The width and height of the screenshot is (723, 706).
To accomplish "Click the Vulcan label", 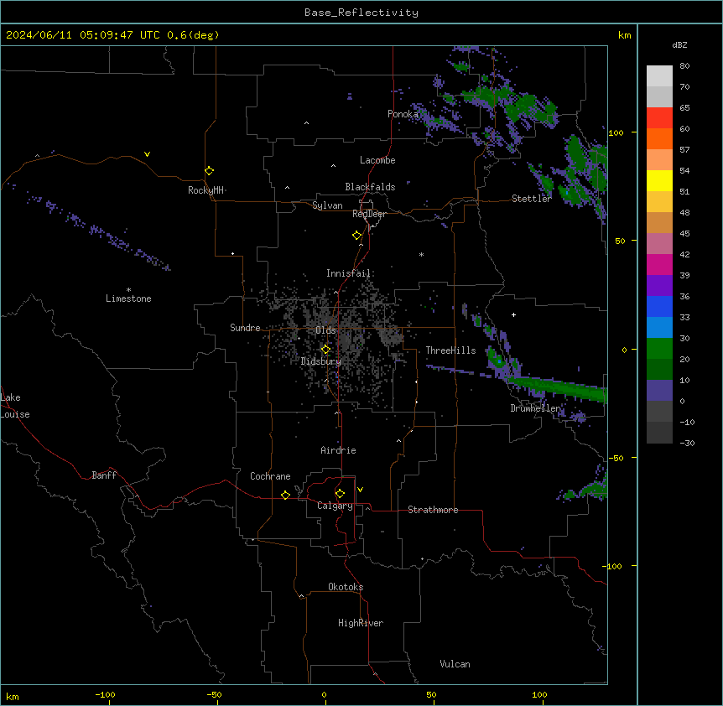I will (x=455, y=664).
